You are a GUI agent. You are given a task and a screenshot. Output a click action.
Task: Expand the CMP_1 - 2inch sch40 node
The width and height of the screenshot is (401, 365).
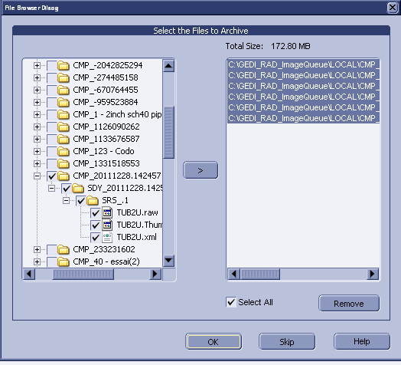(x=37, y=114)
